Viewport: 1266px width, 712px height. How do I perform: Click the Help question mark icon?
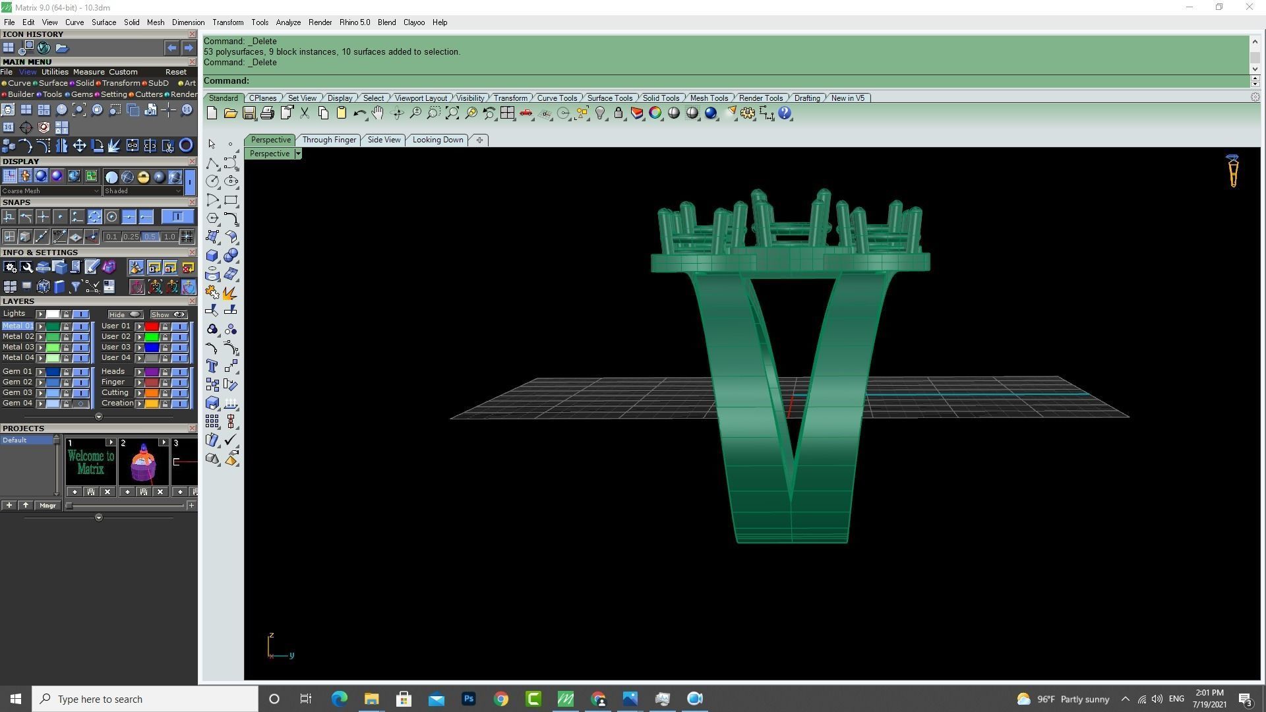tap(785, 113)
